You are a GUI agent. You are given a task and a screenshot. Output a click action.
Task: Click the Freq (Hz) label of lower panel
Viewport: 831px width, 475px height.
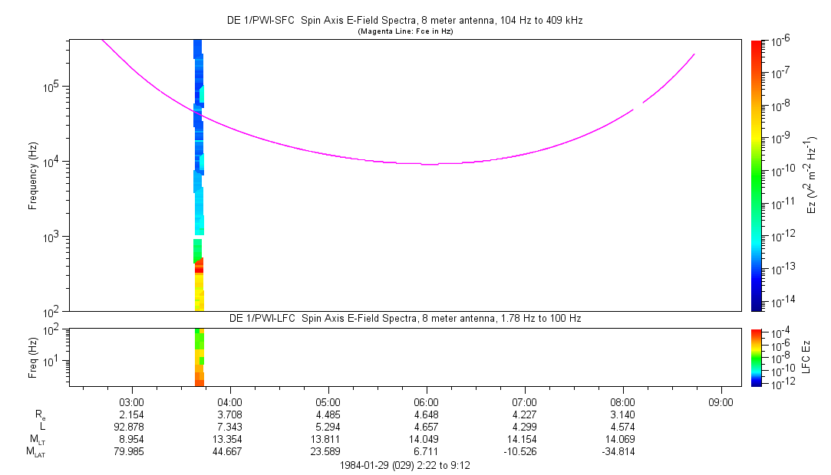[33, 357]
